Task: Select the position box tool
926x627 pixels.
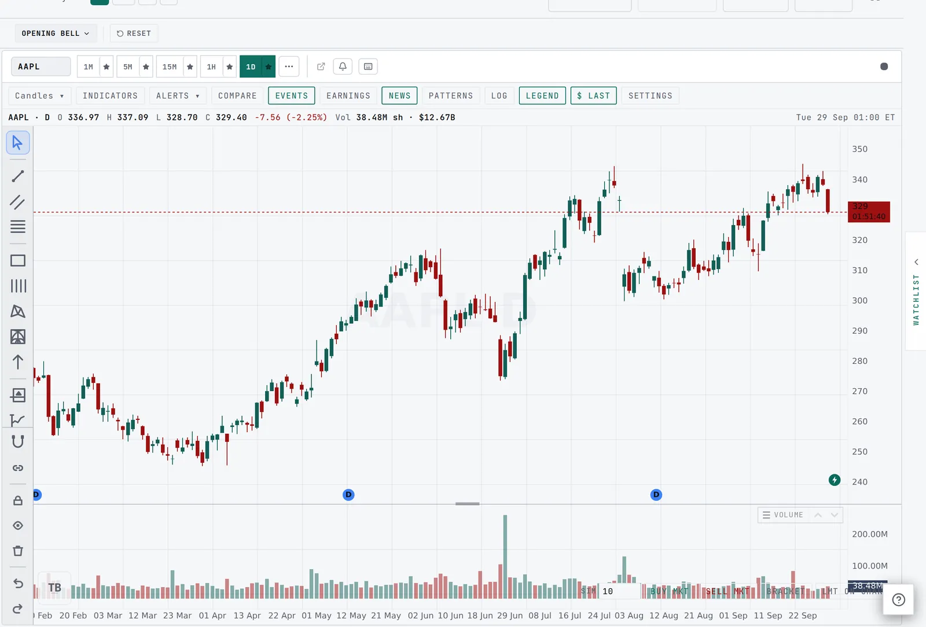Action: pos(18,396)
